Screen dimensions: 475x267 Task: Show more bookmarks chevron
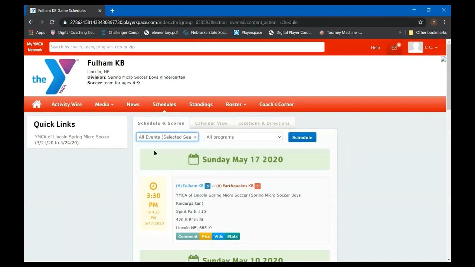400,33
